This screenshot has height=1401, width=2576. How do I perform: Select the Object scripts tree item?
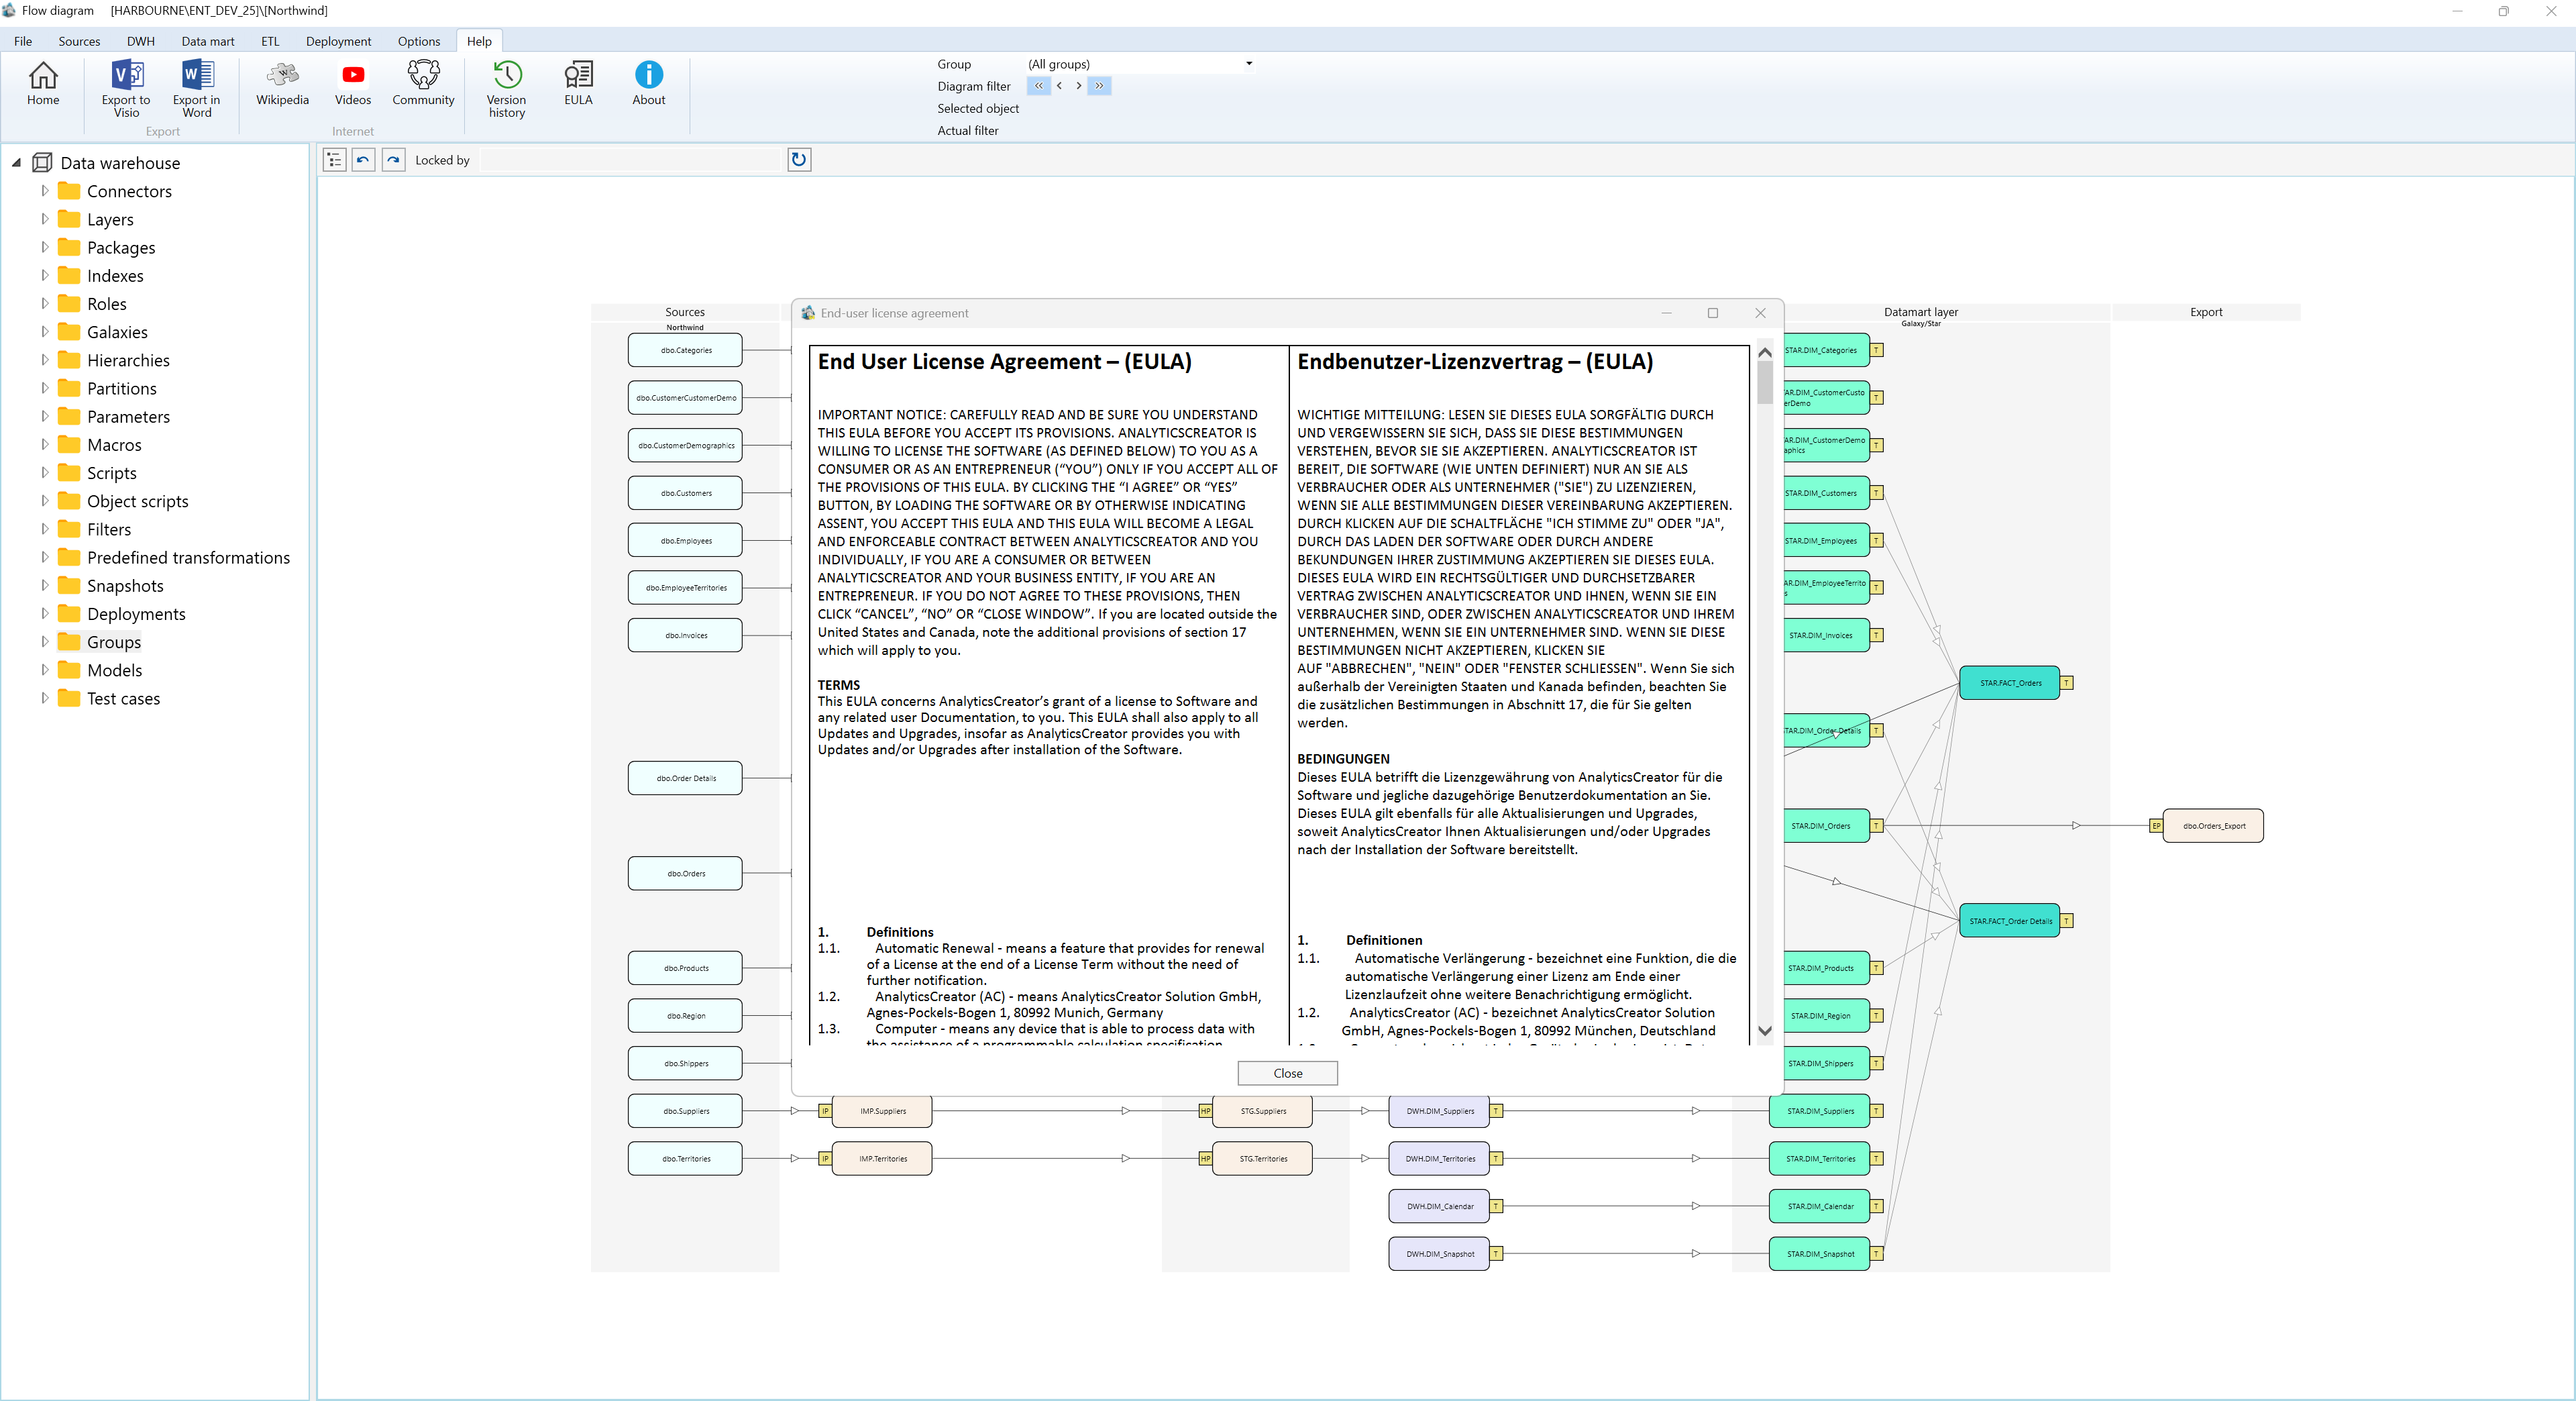137,502
